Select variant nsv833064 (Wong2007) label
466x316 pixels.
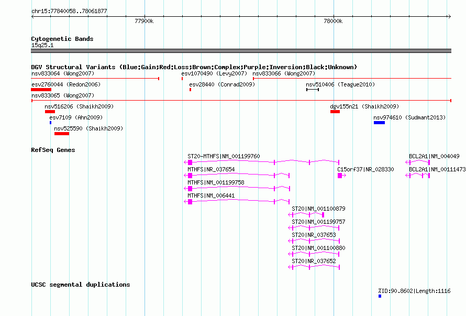tap(63, 73)
